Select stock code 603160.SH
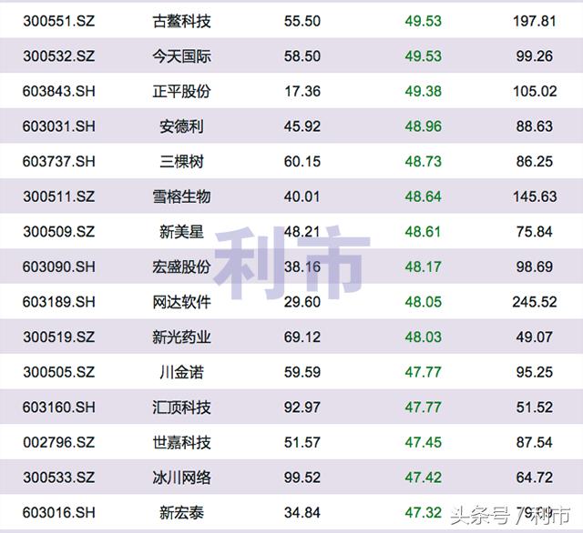 click(58, 407)
